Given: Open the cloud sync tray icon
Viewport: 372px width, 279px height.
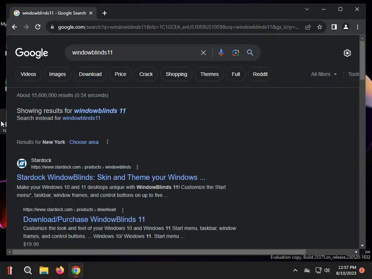Looking at the screenshot, I should click(307, 270).
